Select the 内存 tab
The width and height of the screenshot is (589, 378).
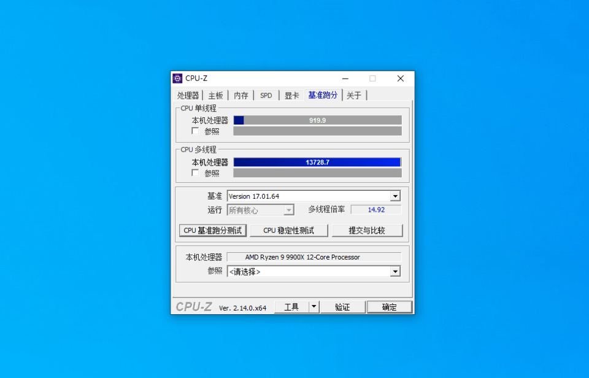pos(241,96)
